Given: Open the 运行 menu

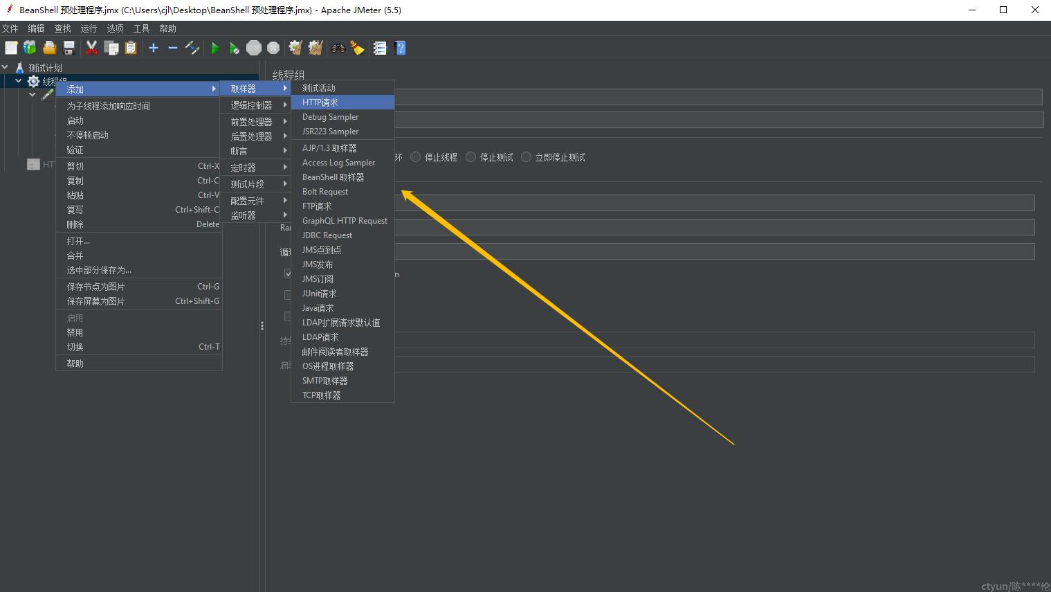Looking at the screenshot, I should (89, 28).
